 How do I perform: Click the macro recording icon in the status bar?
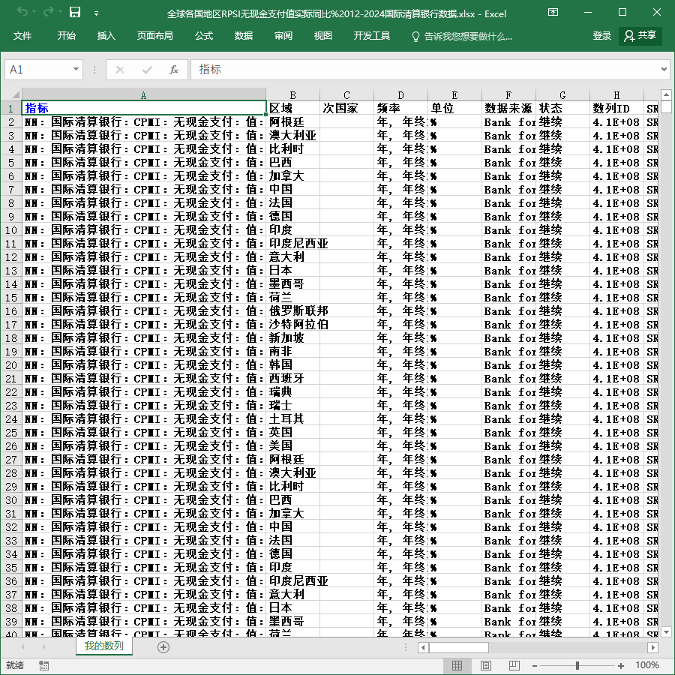[43, 665]
